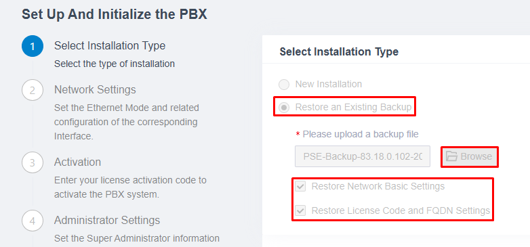Open the Select Installation Type step

pyautogui.click(x=110, y=45)
